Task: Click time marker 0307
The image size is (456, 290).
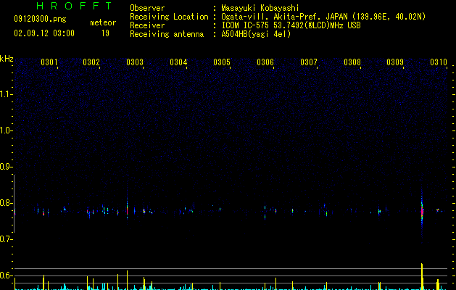Action: [x=309, y=62]
